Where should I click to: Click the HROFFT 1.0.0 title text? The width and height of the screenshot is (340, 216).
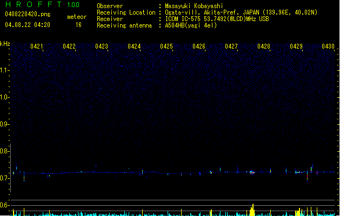point(42,4)
